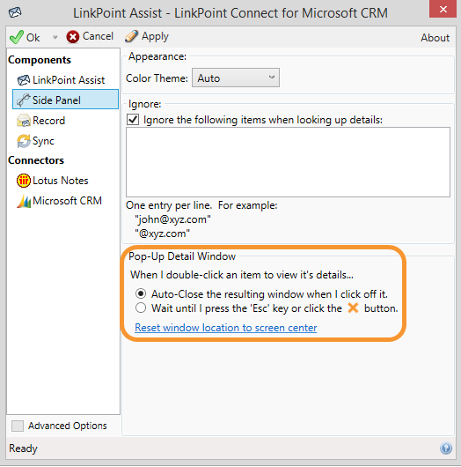Select Side Panel in Components list
Screen dimensions: 461x467
(65, 100)
